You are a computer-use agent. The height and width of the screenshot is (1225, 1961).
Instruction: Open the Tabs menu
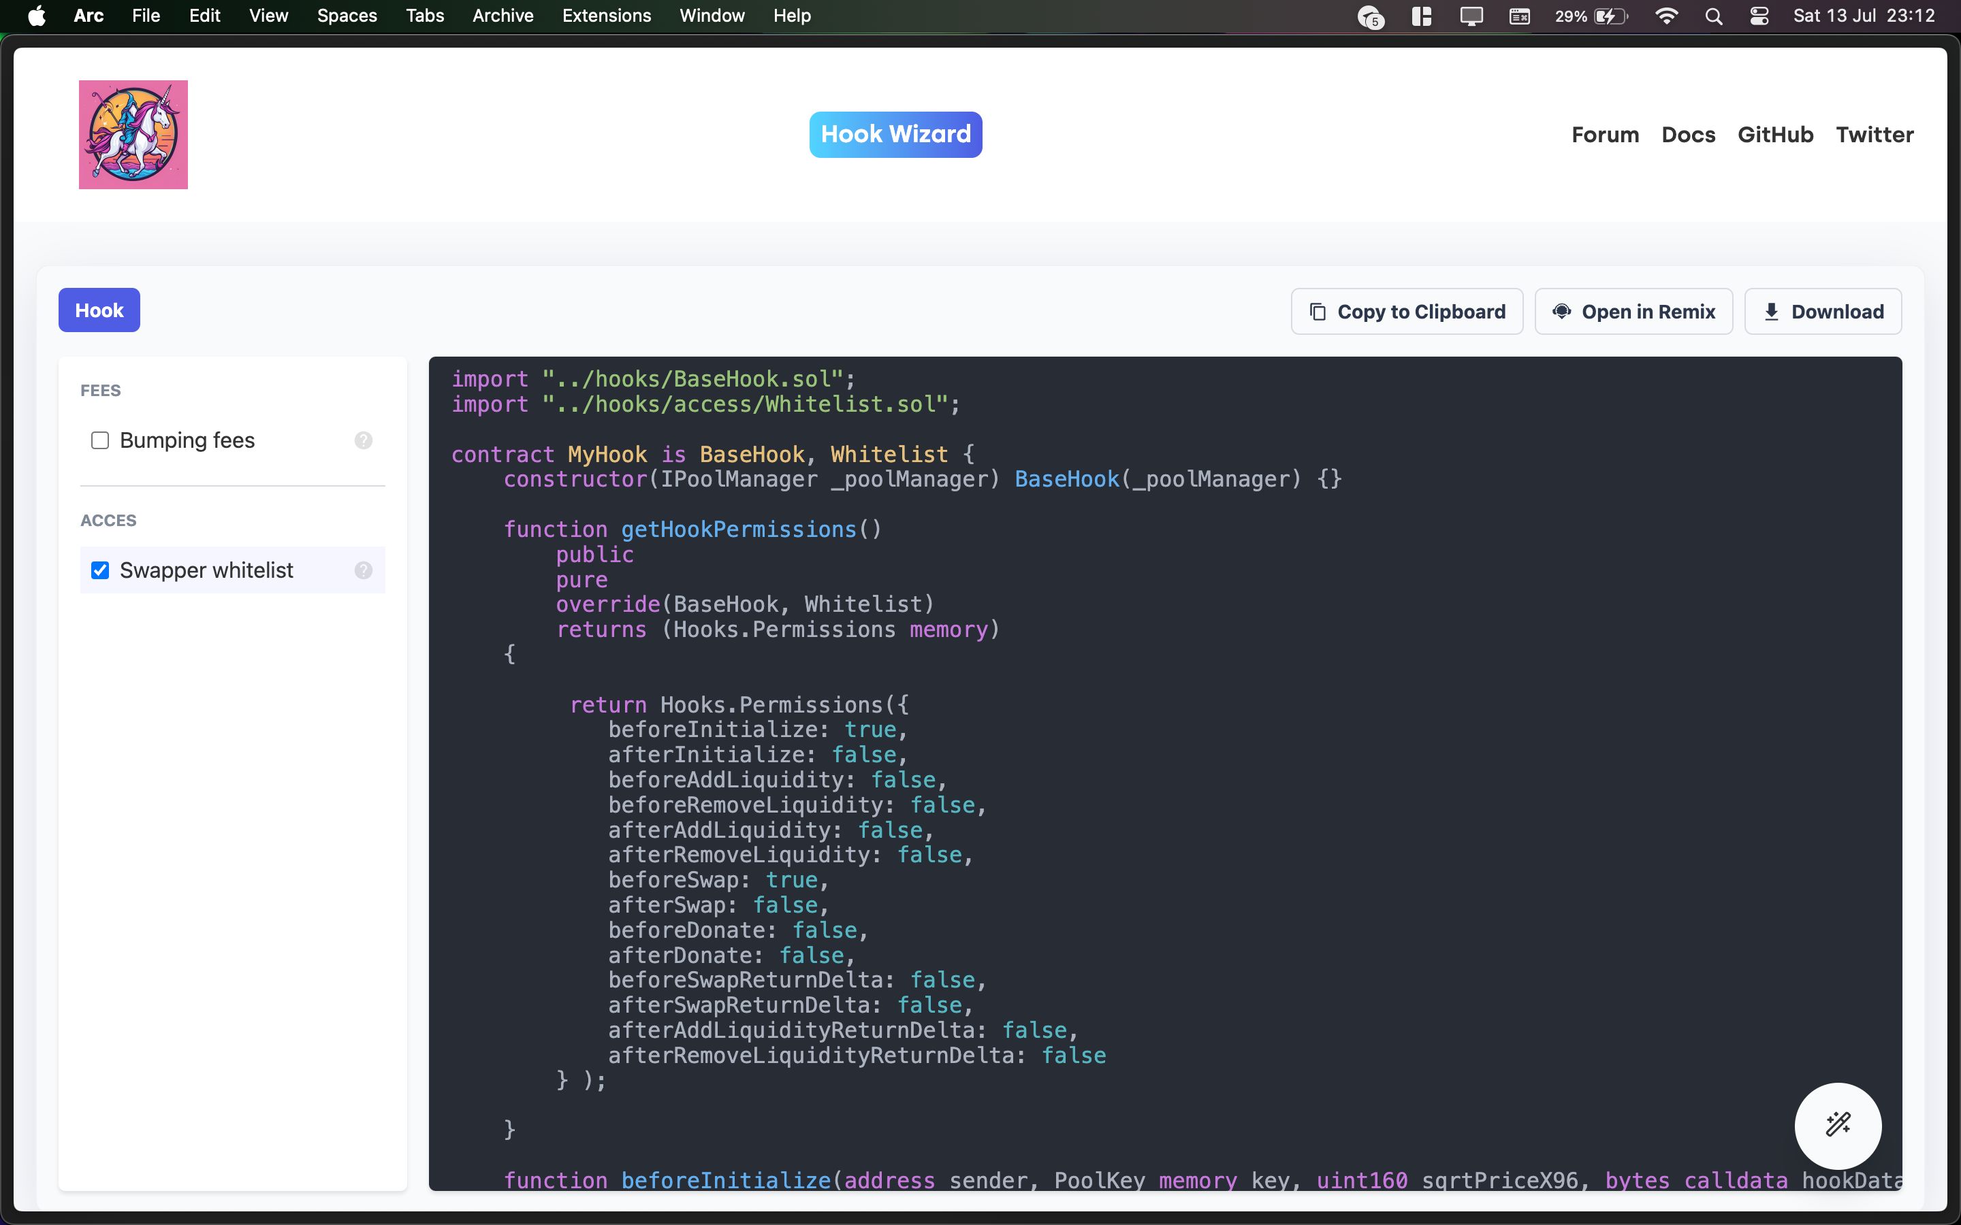[x=425, y=16]
